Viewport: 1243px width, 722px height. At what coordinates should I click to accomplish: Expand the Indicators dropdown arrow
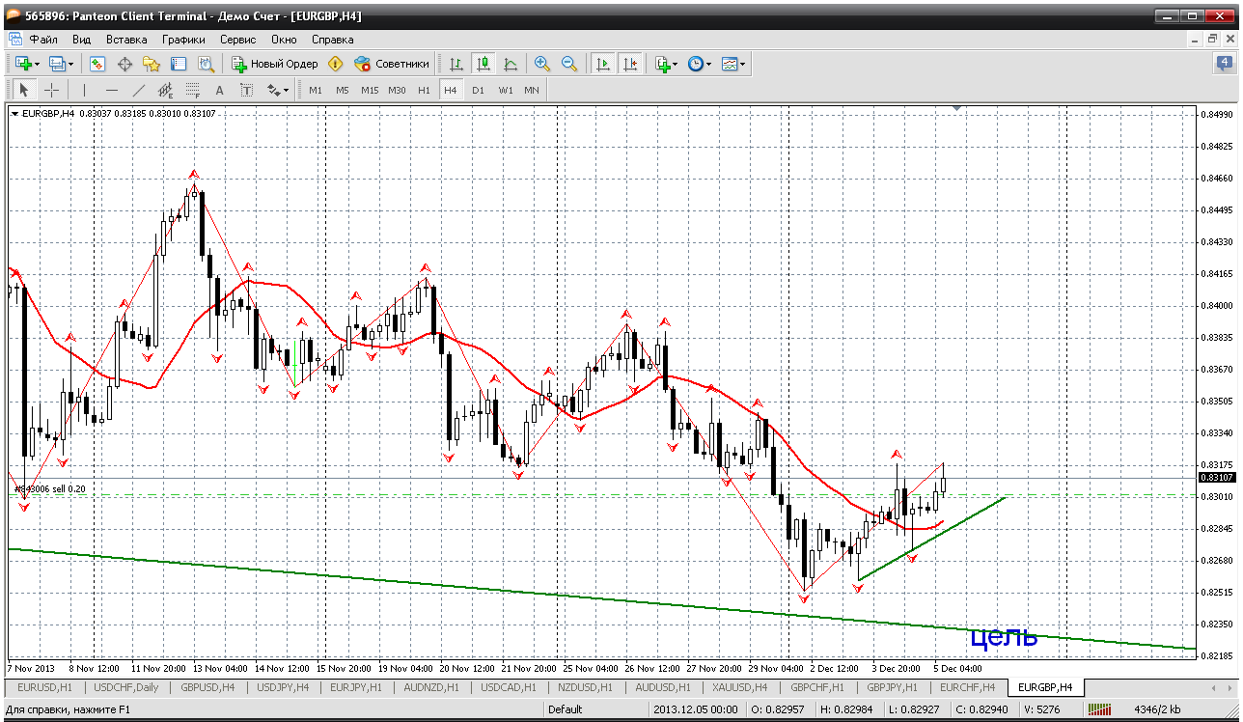(676, 64)
